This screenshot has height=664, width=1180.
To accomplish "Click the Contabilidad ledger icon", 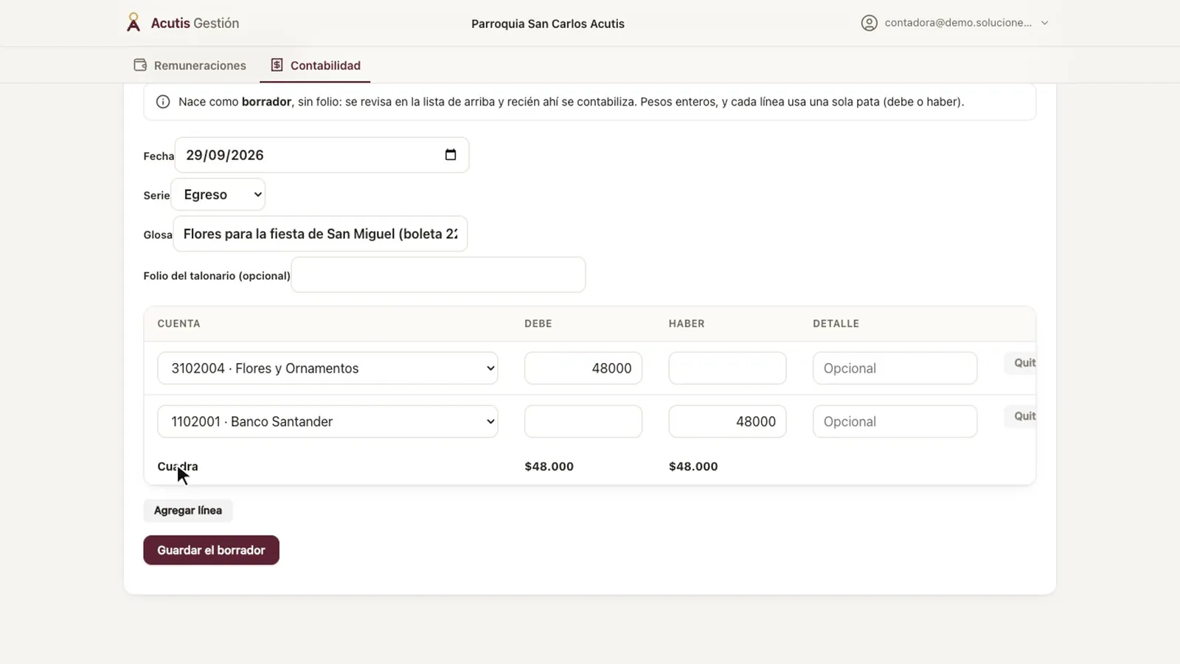I will pos(277,65).
